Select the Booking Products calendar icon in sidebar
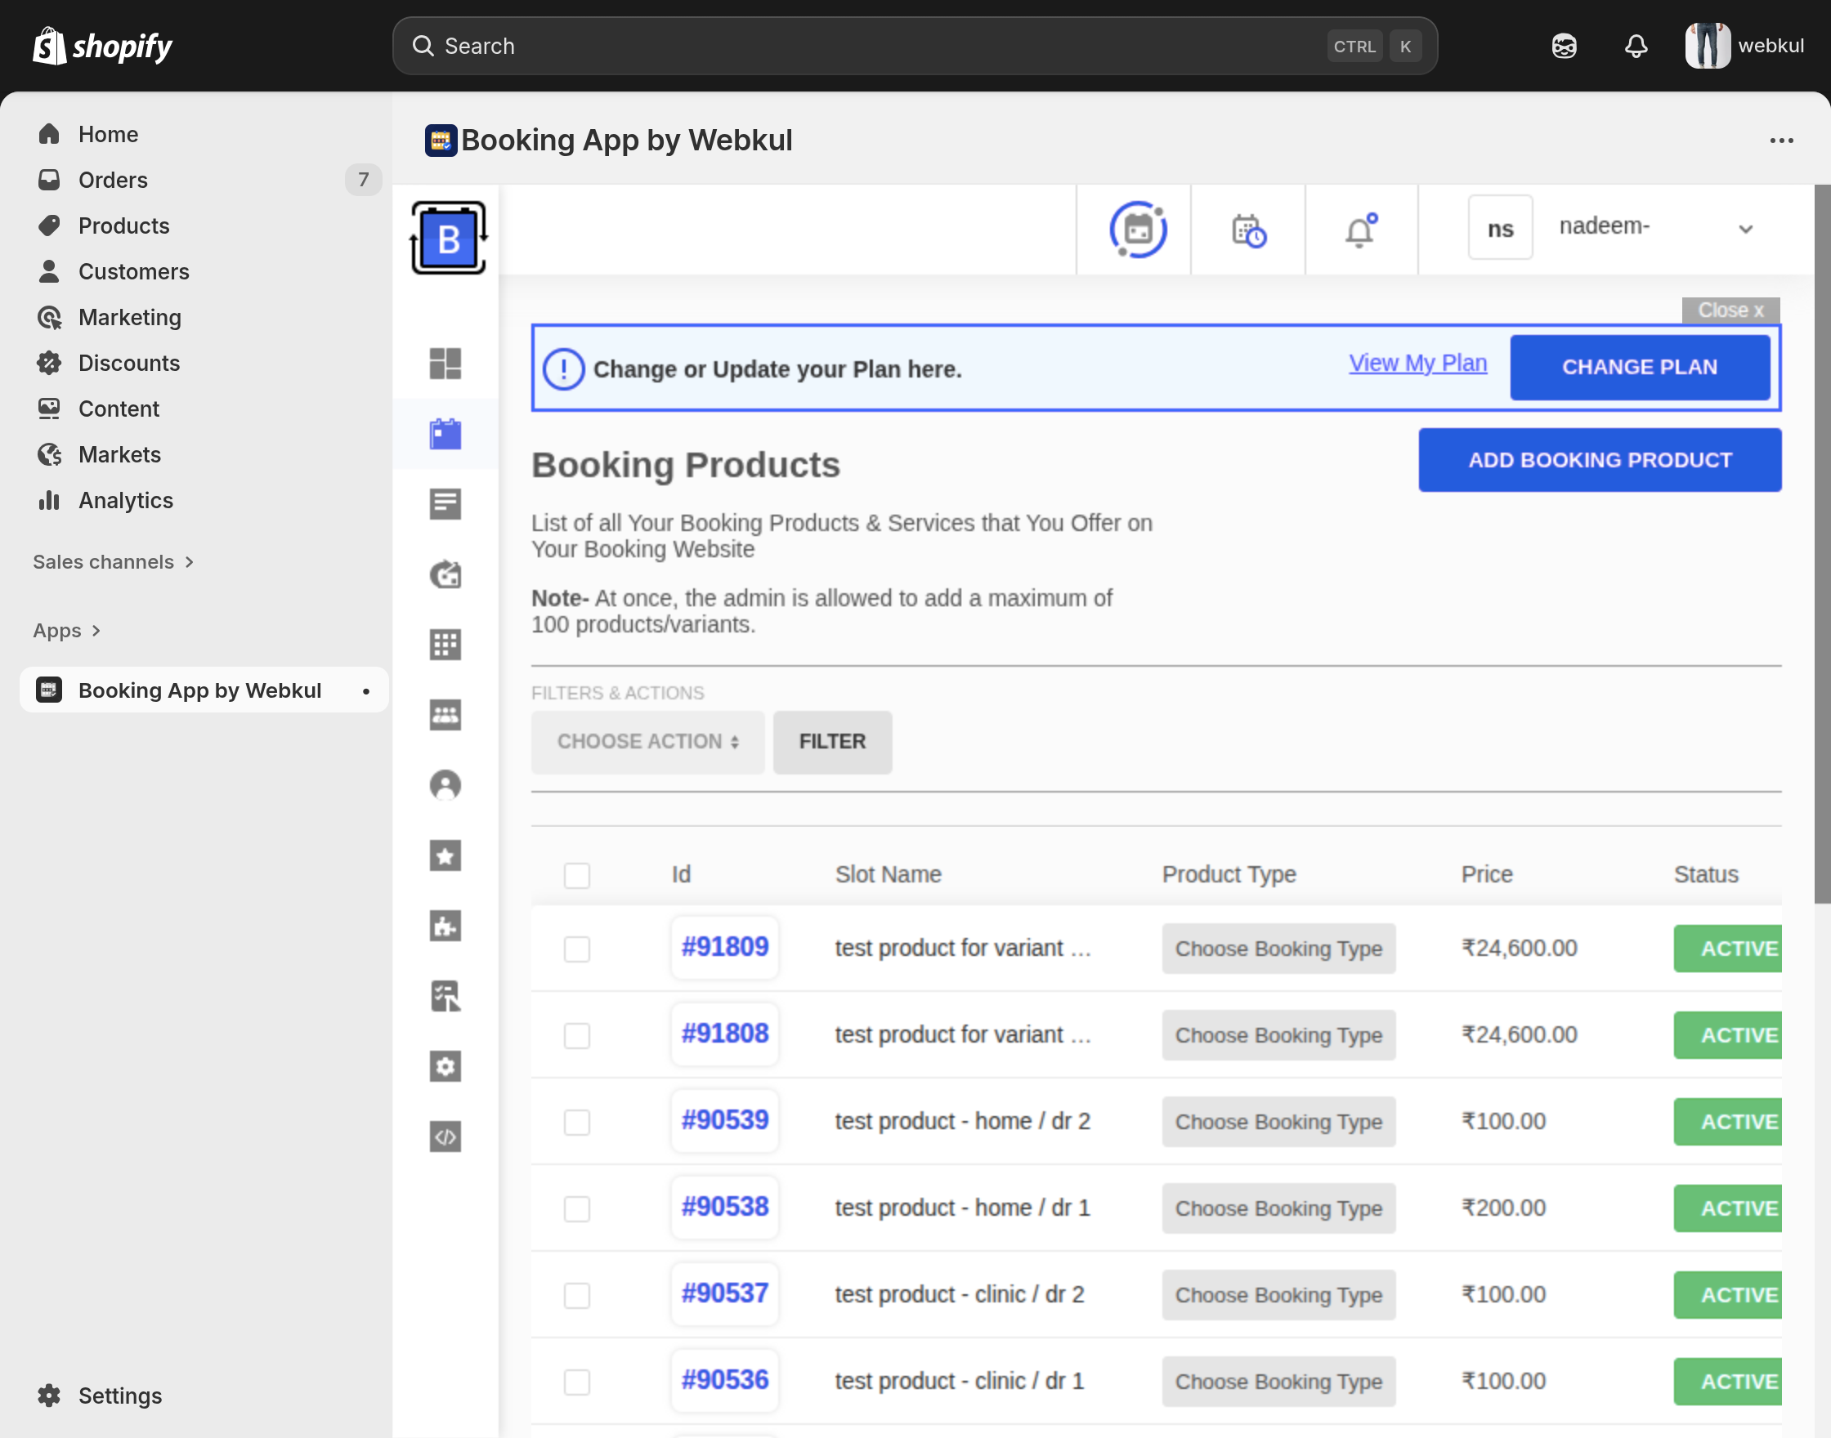This screenshot has width=1831, height=1438. tap(445, 434)
